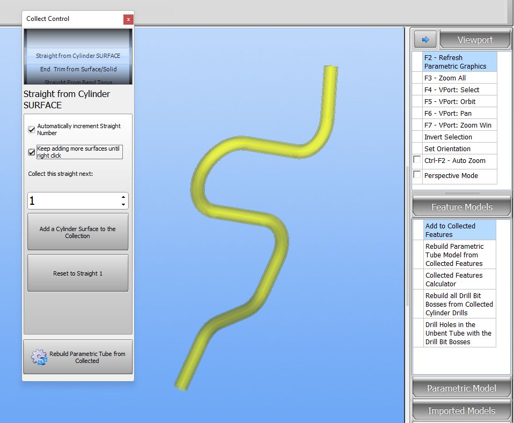Screen dimensions: 514x423
Task: Expand the Parametric Model panel
Action: (x=461, y=388)
